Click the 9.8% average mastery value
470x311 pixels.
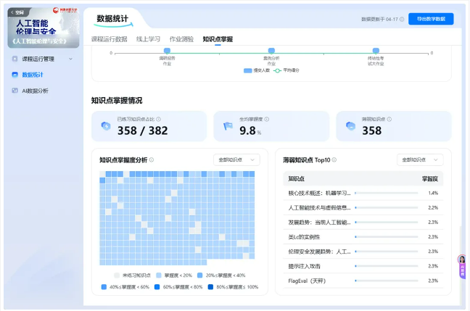click(x=250, y=130)
